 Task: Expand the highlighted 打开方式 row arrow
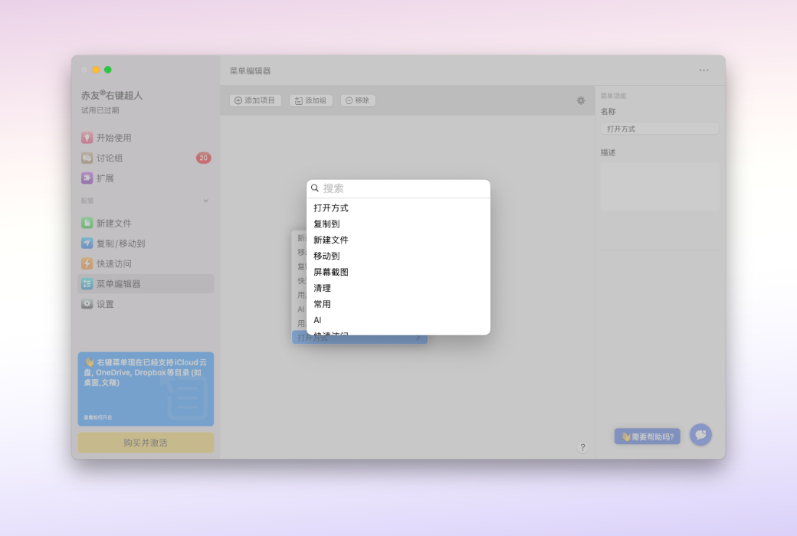[x=418, y=338]
